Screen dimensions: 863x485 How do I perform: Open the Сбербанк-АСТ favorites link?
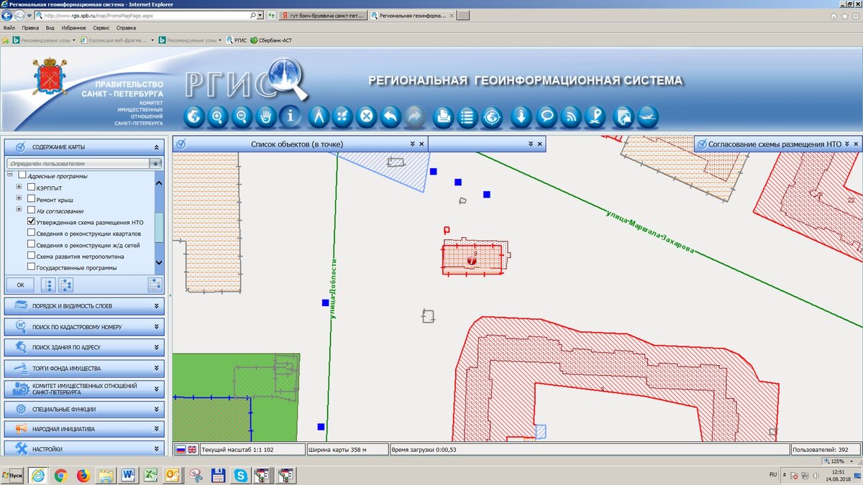[x=271, y=40]
